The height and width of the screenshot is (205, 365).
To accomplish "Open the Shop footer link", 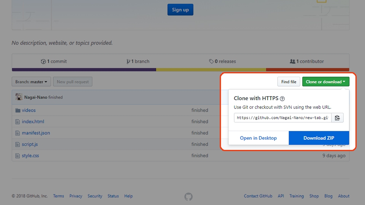I will [314, 196].
